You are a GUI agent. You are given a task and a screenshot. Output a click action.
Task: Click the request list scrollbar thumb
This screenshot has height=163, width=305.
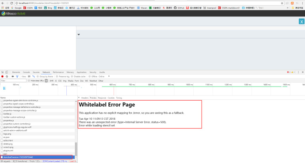pos(76,149)
